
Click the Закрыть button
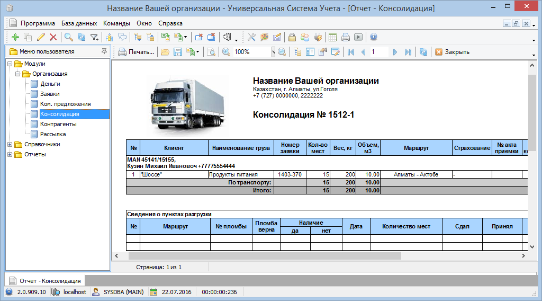452,52
